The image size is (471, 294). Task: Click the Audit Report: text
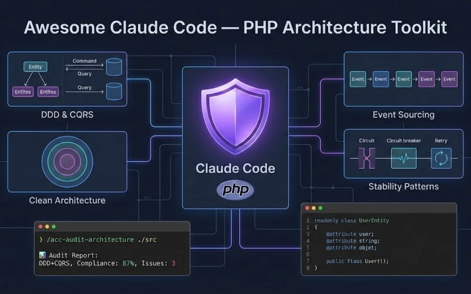[x=73, y=255]
